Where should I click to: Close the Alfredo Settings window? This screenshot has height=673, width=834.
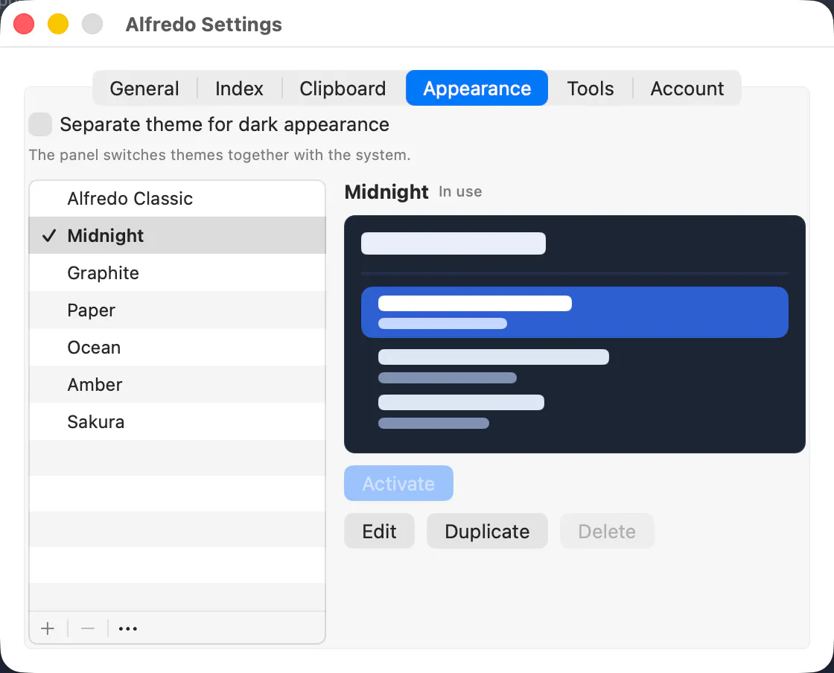(x=24, y=24)
